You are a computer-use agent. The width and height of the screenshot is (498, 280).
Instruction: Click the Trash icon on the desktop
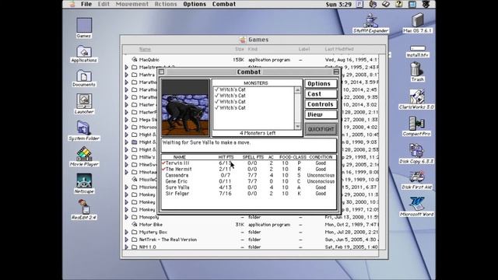pos(416,69)
